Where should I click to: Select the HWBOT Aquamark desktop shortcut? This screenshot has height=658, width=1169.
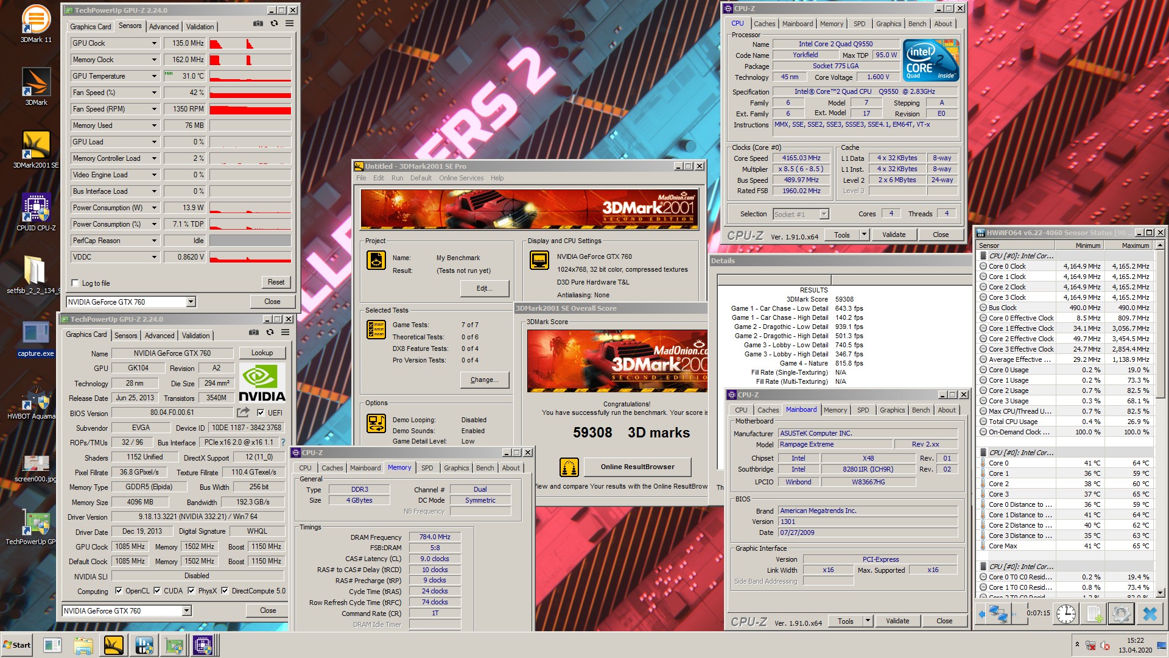(32, 402)
